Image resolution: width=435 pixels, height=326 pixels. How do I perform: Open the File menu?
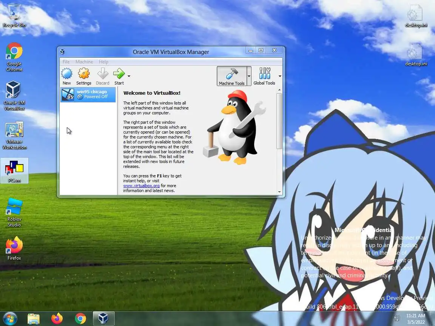[66, 62]
